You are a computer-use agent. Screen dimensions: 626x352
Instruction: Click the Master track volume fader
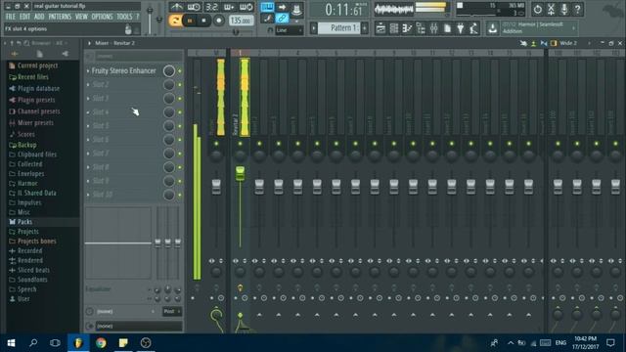pos(216,187)
